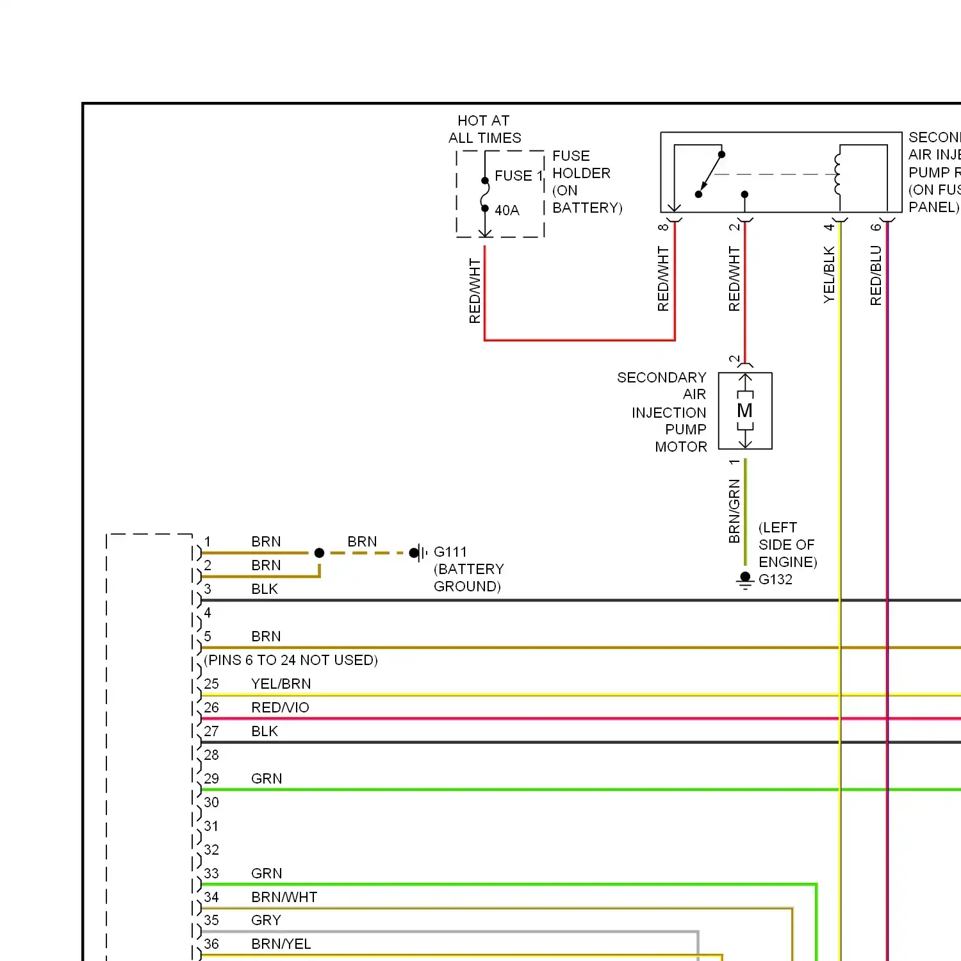This screenshot has height=961, width=961.
Task: Click the fuse symbol inside fuse holder
Action: click(x=485, y=194)
